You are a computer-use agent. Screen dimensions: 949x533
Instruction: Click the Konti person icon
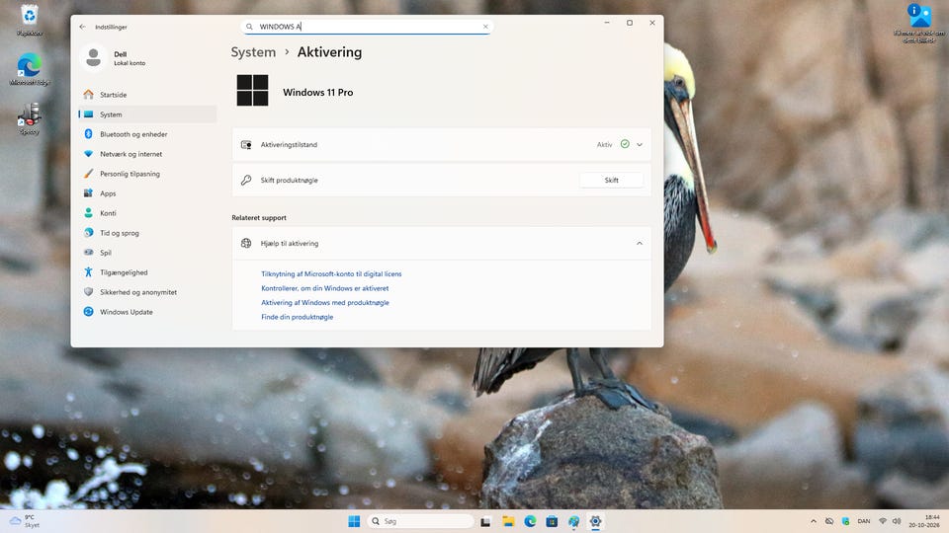[88, 213]
